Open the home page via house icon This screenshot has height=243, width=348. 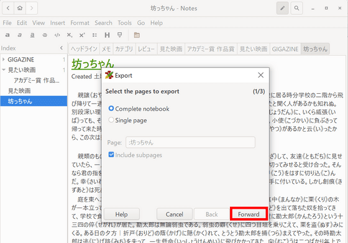click(x=20, y=8)
